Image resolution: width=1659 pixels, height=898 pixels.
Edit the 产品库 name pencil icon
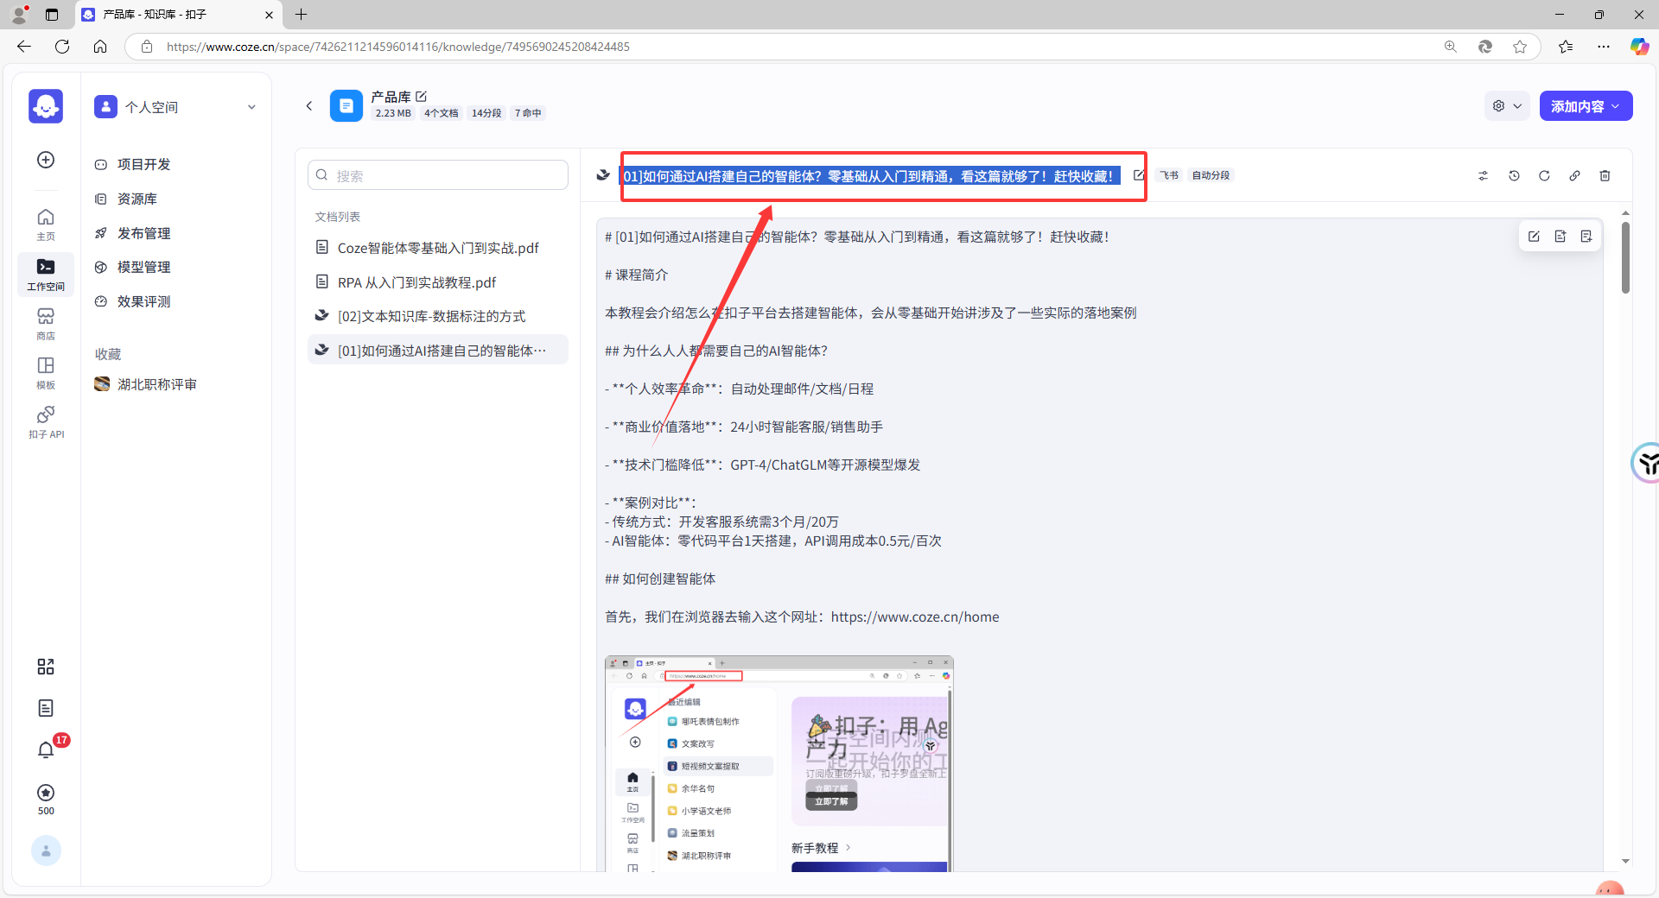point(422,97)
